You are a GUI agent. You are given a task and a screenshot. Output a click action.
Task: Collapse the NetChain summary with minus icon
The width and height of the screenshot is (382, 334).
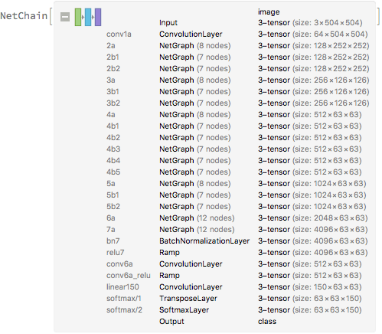[x=65, y=17]
